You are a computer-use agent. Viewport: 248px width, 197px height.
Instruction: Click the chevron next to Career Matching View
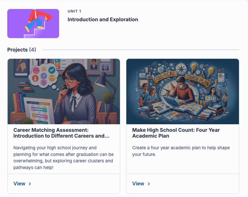(30, 184)
